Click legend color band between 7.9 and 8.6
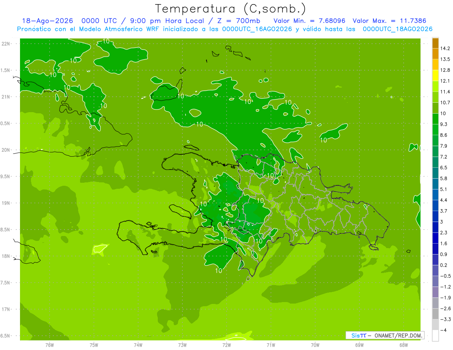This screenshot has height=350, width=453. point(435,140)
